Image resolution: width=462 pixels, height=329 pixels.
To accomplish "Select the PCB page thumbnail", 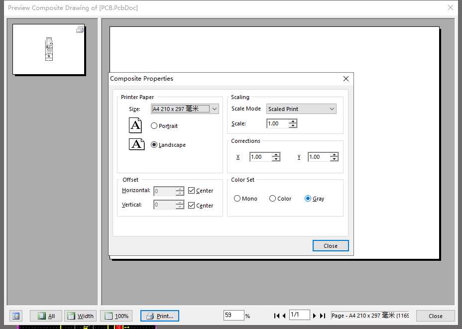I will 49,49.
